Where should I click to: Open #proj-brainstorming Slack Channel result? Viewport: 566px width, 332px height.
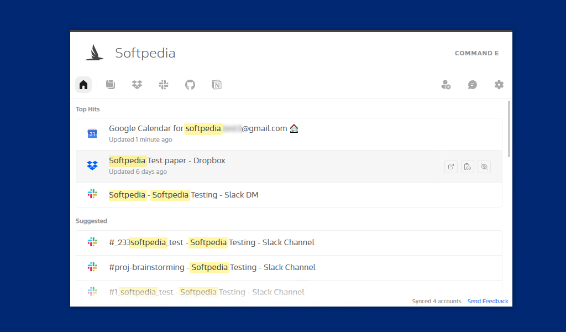289,268
